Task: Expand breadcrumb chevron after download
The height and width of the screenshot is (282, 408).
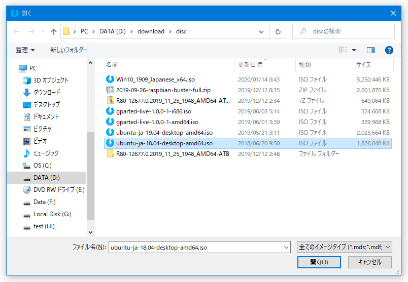Action: [x=170, y=32]
